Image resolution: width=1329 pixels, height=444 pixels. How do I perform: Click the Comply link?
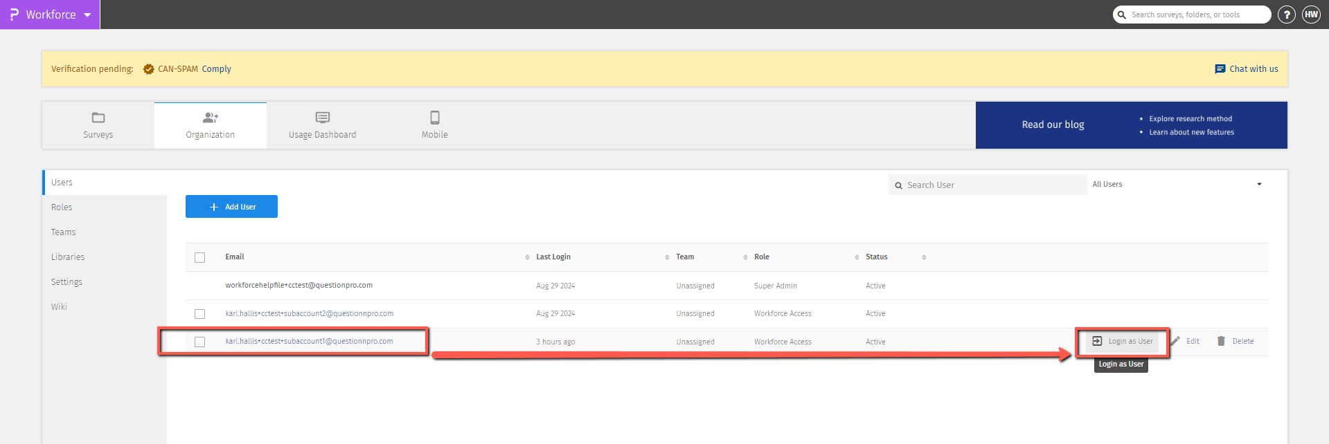click(x=216, y=69)
